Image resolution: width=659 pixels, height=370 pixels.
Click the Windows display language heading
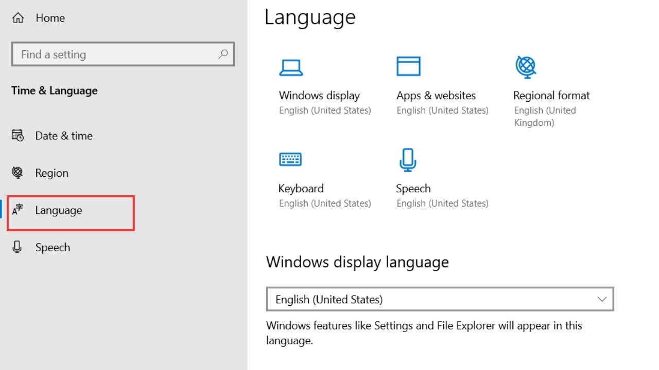point(357,262)
